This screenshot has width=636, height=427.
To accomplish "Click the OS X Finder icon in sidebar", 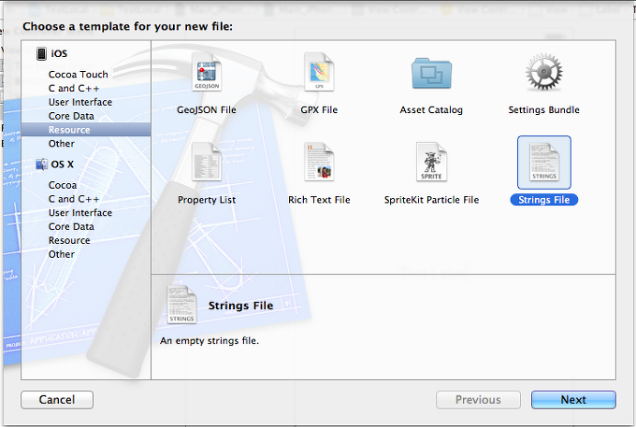I will (x=41, y=164).
